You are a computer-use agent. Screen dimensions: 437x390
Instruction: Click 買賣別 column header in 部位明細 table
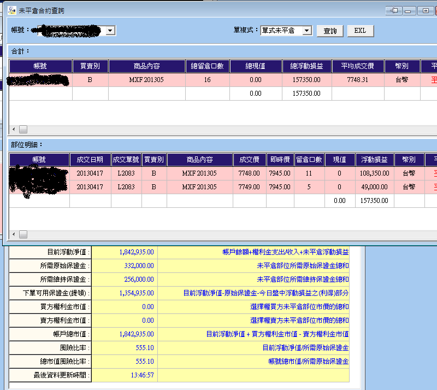pos(154,160)
